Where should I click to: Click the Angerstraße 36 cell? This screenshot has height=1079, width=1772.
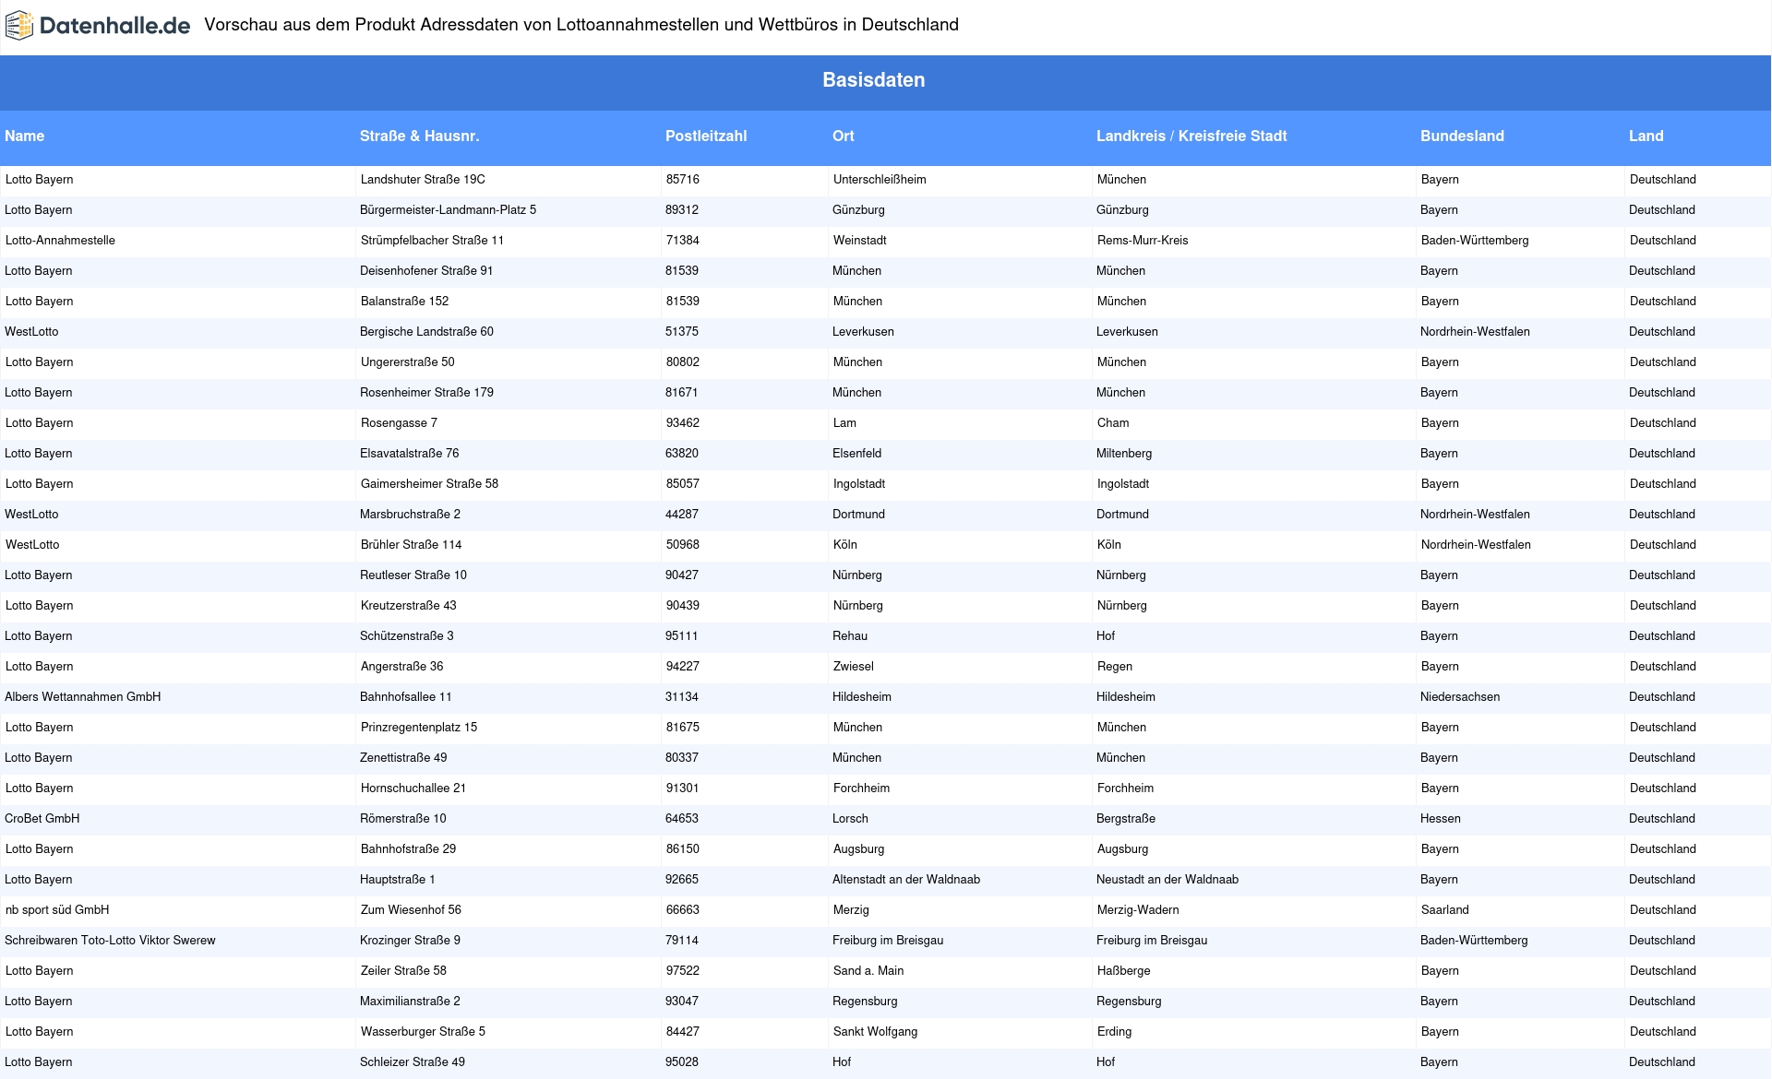(x=401, y=667)
